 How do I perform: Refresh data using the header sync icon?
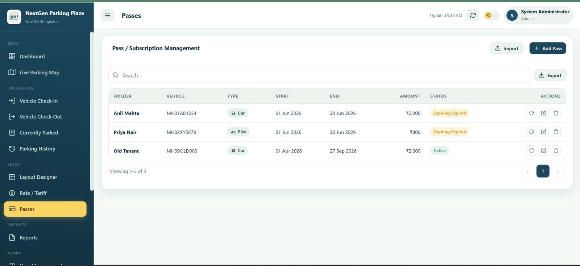(473, 15)
